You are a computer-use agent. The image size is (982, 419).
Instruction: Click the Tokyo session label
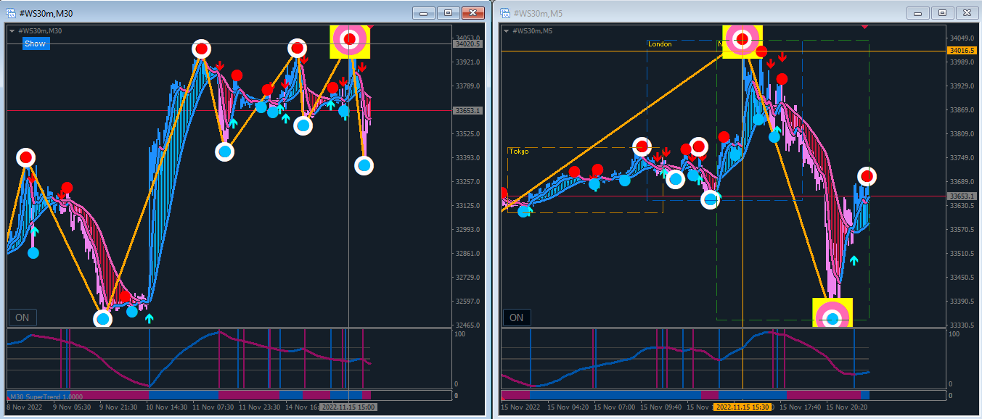pos(518,152)
